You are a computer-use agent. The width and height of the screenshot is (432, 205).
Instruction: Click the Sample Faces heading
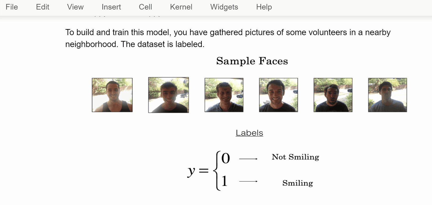[252, 61]
